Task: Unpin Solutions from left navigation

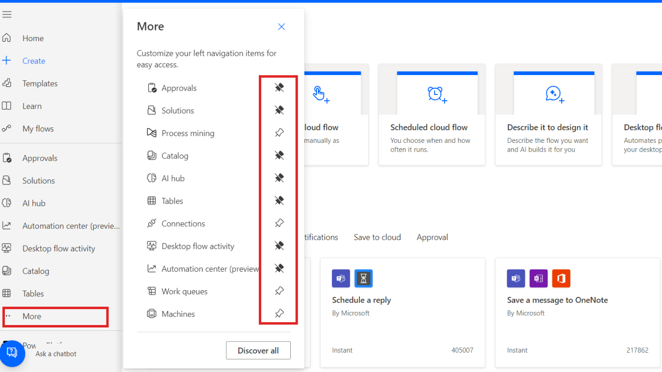Action: click(279, 110)
